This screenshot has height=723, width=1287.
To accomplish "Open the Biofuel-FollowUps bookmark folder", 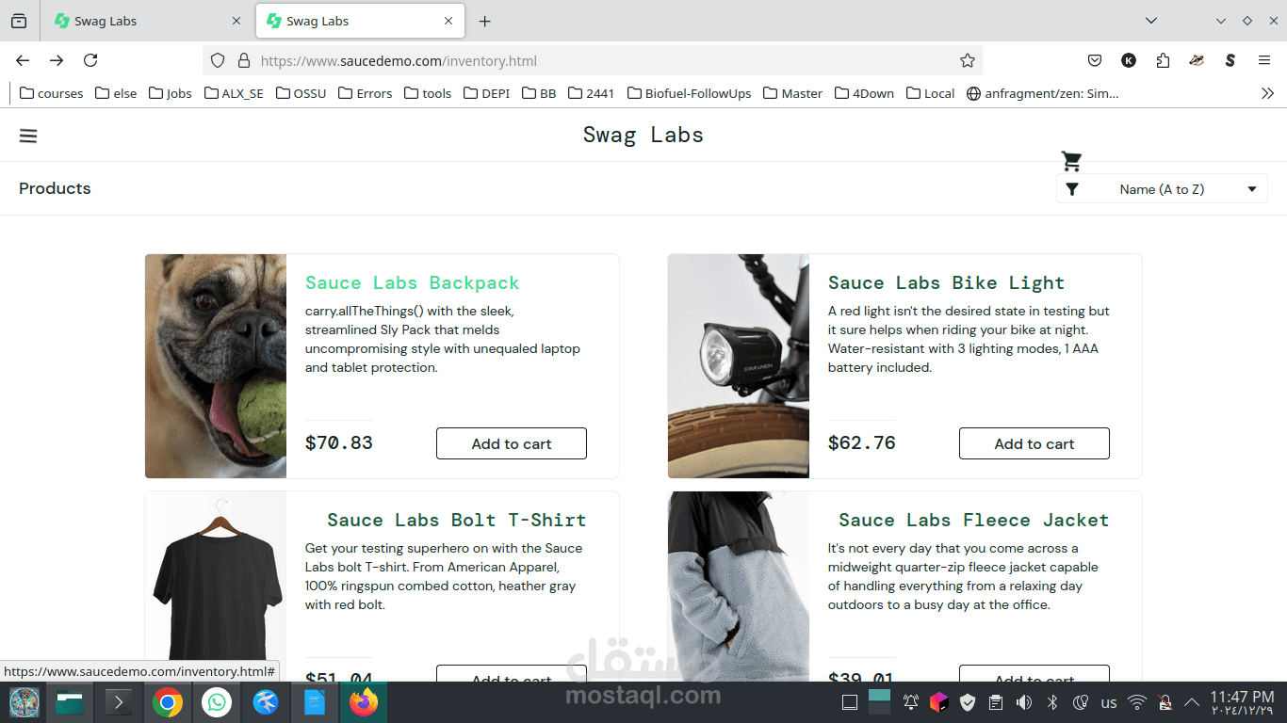I will pos(690,93).
